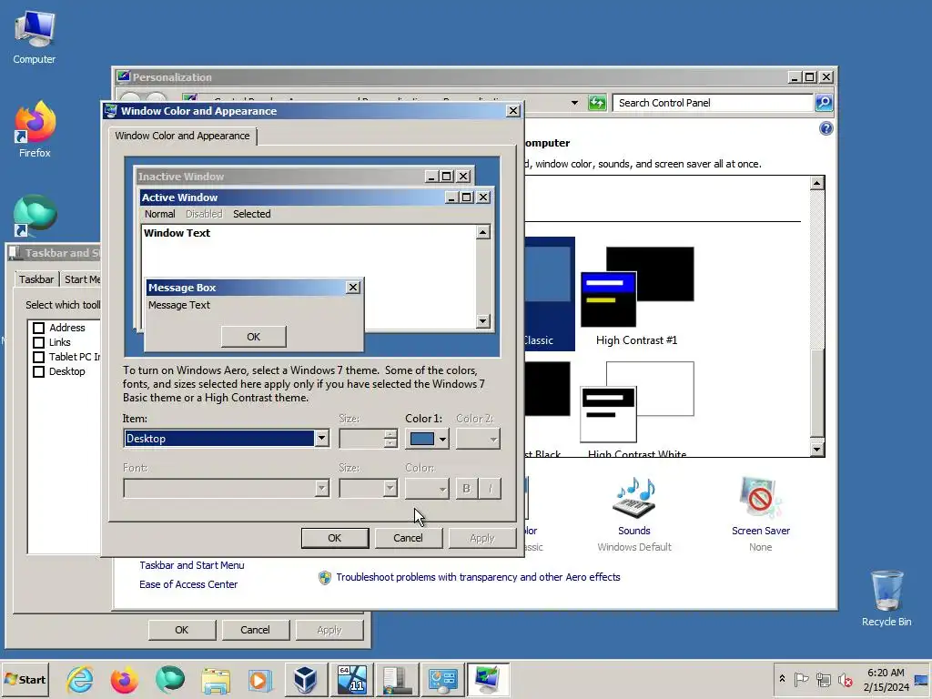
Task: Select High Contrast #1 theme
Action: 636,296
